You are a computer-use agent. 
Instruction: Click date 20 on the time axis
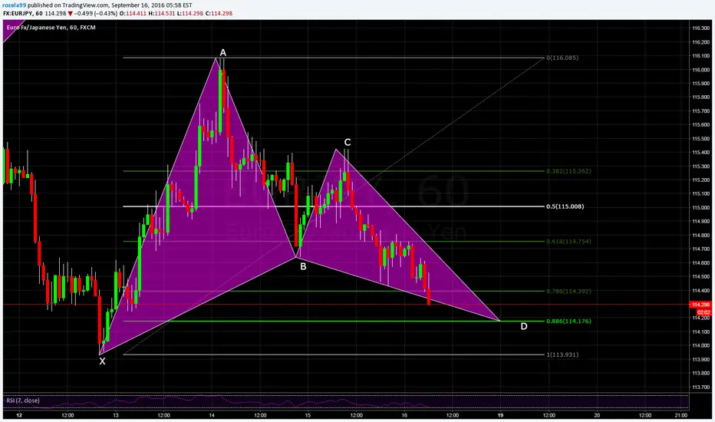coord(597,415)
